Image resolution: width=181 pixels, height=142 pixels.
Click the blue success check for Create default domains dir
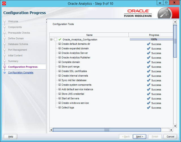pos(148,44)
